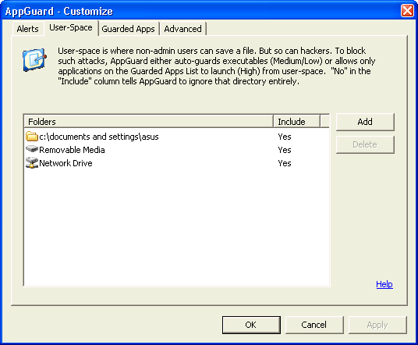Screen dimensions: 418x345
Task: Select the c:\documents and settings\asus row
Action: pyautogui.click(x=176, y=137)
